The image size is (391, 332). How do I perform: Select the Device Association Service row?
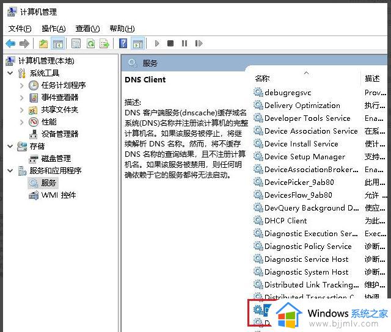320,131
